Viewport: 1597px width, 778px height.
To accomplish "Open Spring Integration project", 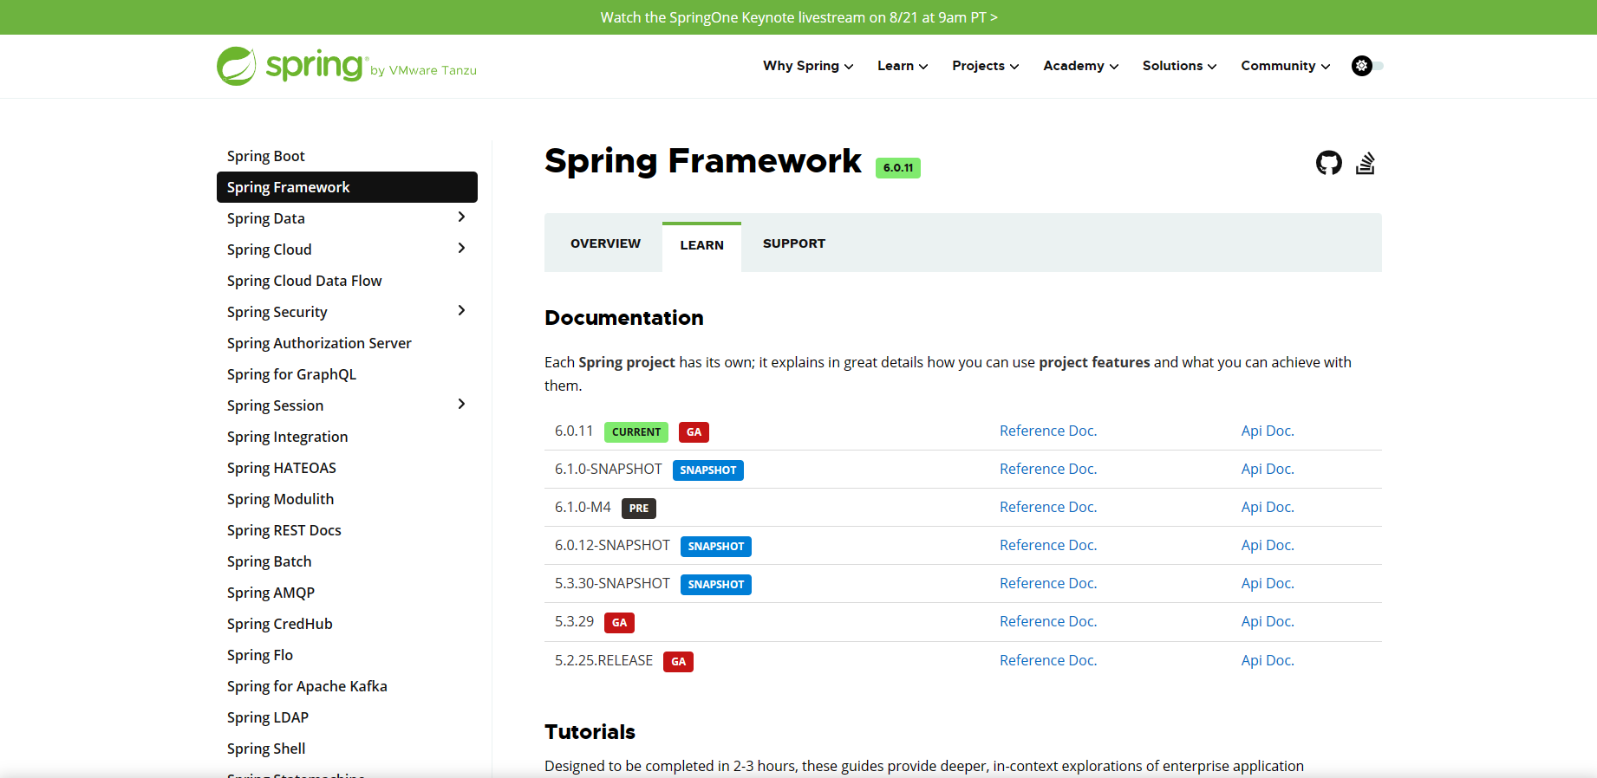I will 287,437.
